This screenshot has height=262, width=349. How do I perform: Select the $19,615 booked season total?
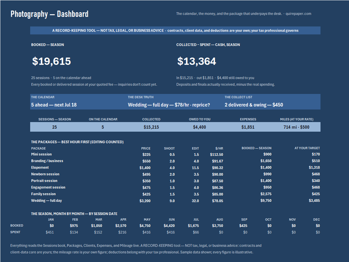51,61
